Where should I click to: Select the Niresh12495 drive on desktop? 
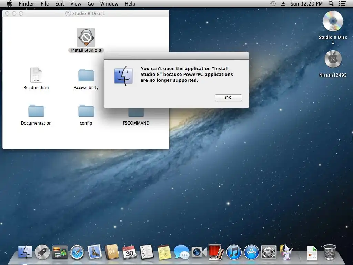tap(333, 59)
